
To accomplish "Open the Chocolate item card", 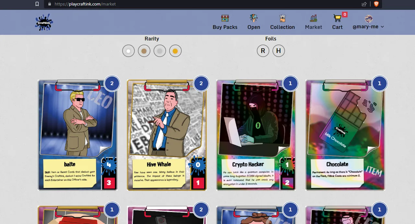I will tap(345, 135).
